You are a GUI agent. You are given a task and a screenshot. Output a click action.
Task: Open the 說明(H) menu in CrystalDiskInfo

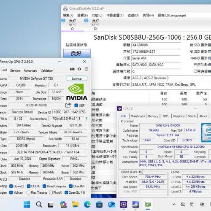tap(148, 15)
